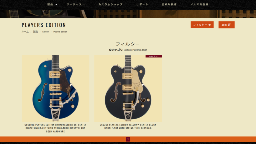Open the G6636T Players Edition Falcon title link
Image resolution: width=256 pixels, height=144 pixels.
click(128, 127)
